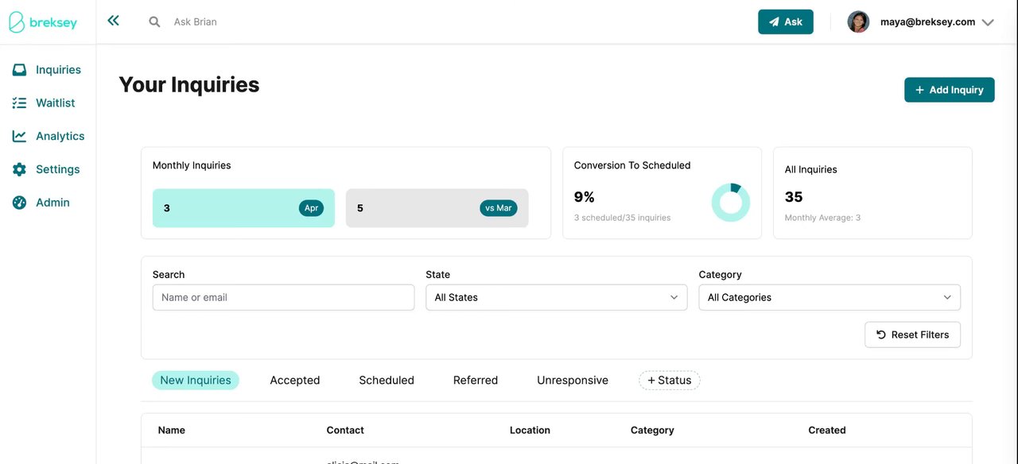Open the All Categories dropdown
The image size is (1018, 464).
[x=829, y=298]
